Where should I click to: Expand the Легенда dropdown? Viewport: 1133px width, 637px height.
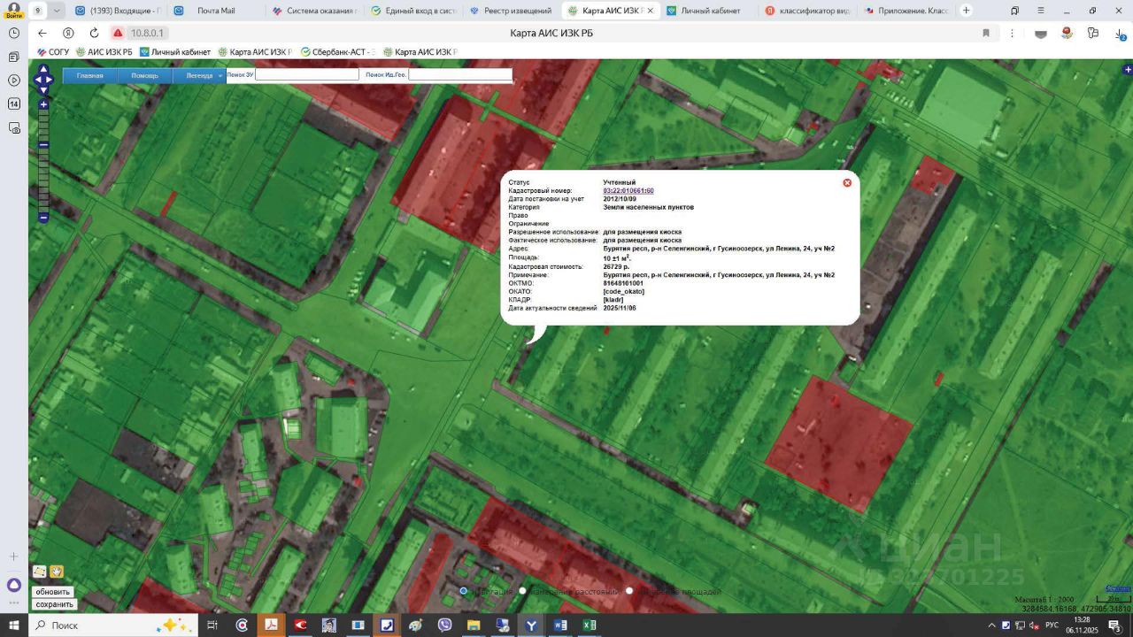coord(199,75)
